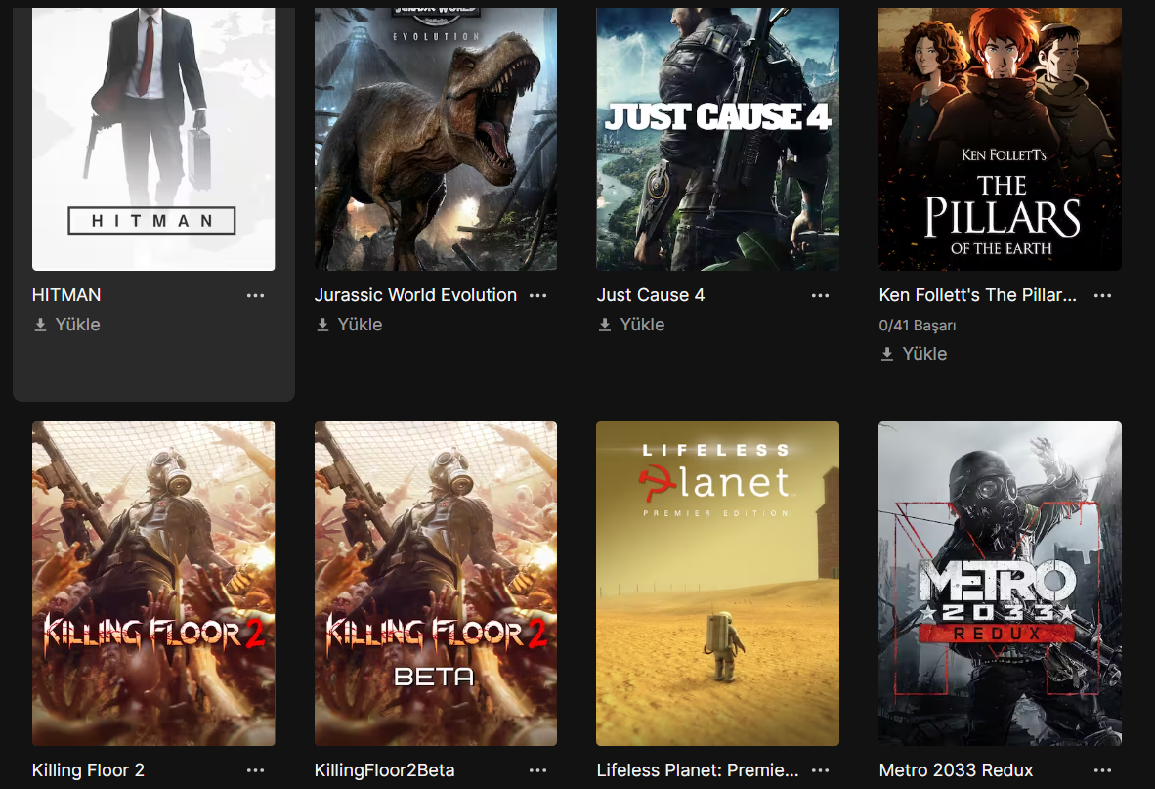Open Jurassic World Evolution three-dot menu

tap(537, 295)
